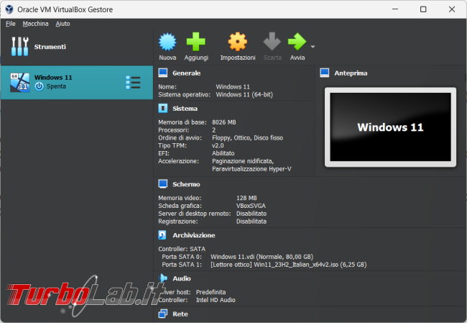Click the 128 MB video memory value
Viewport: 467px width, 323px height.
246,198
